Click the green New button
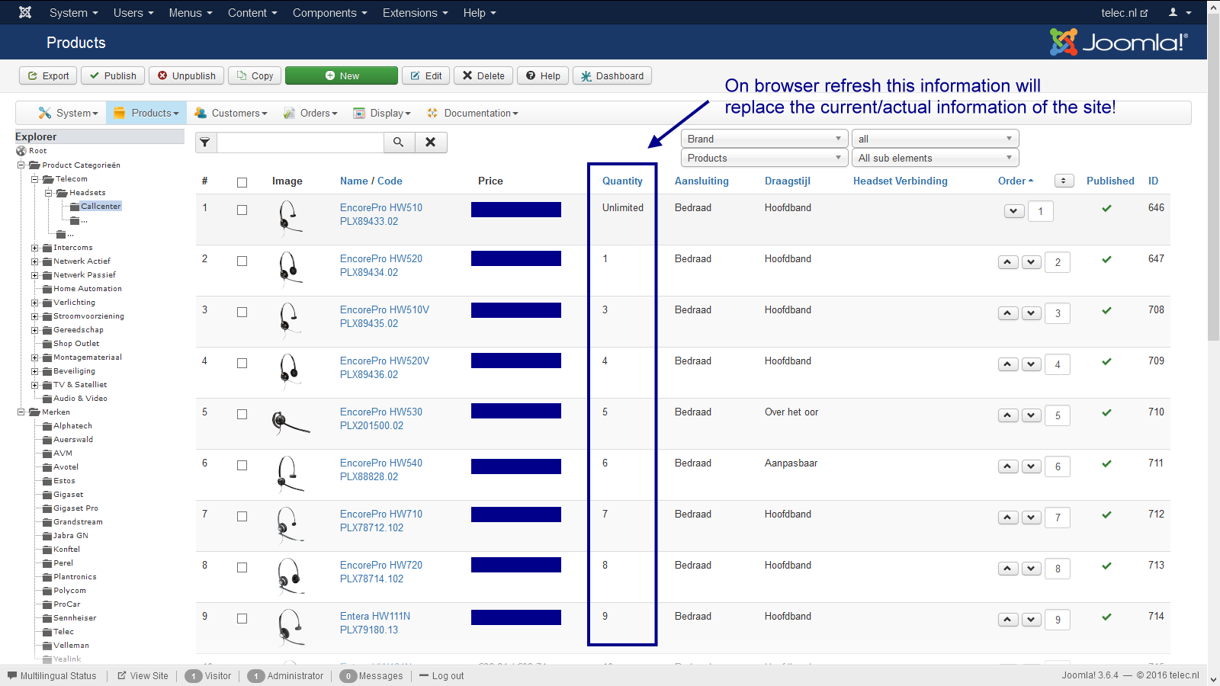The image size is (1220, 686). point(342,75)
